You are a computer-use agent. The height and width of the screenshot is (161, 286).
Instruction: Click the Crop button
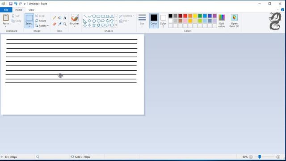coord(40,16)
